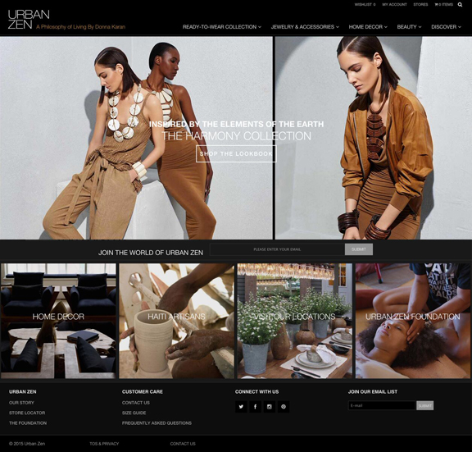Image resolution: width=472 pixels, height=452 pixels.
Task: Click the shopping cart items icon
Action: [x=443, y=5]
